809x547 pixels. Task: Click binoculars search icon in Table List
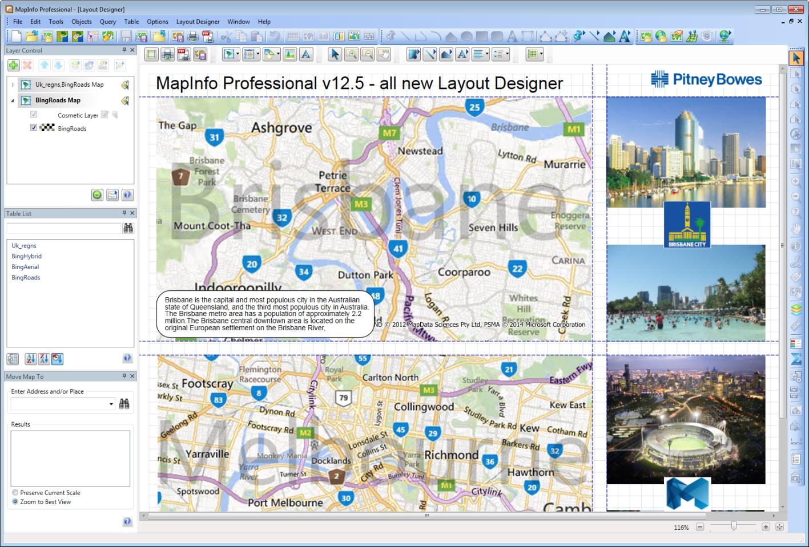(128, 228)
